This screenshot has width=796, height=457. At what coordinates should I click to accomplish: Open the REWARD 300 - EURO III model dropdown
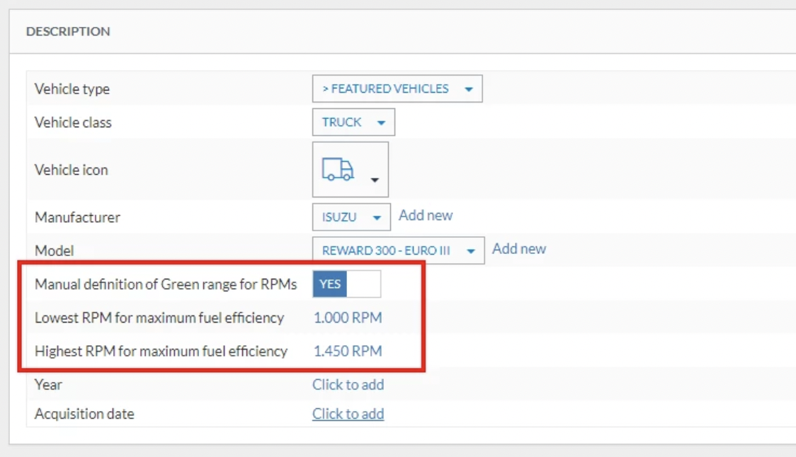398,250
